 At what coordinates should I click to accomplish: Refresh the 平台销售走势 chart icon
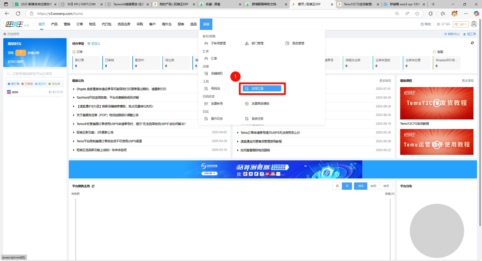(93, 186)
